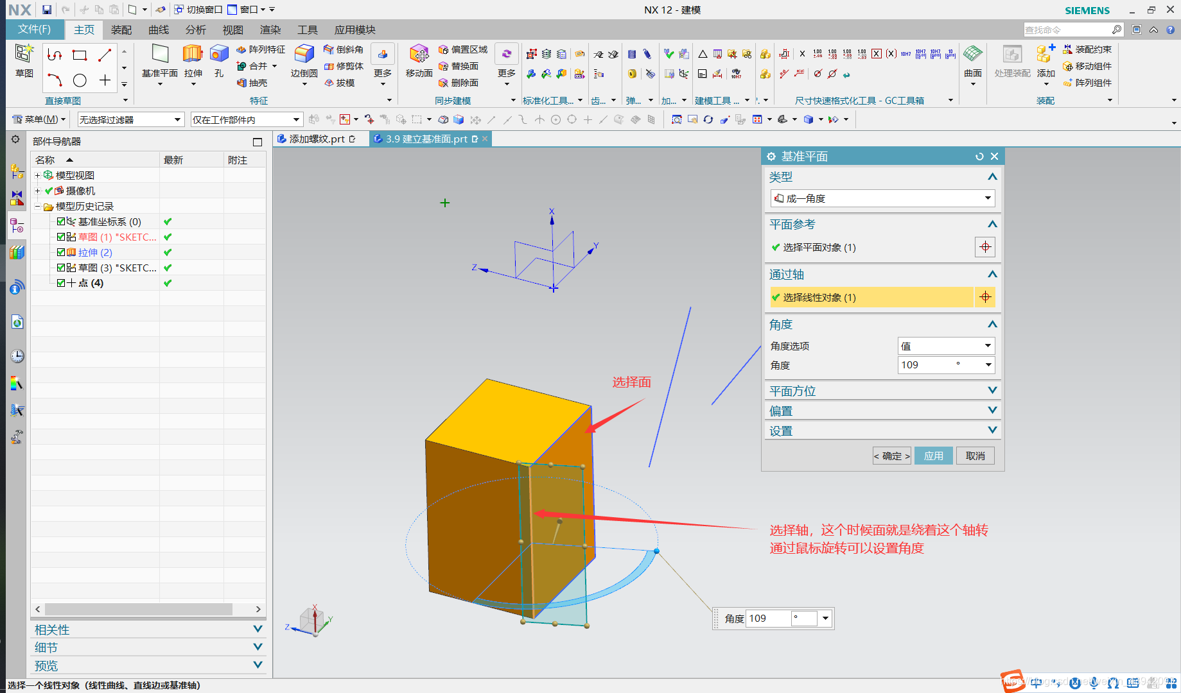1181x693 pixels.
Task: Sort by the 名称 column header
Action: (95, 160)
